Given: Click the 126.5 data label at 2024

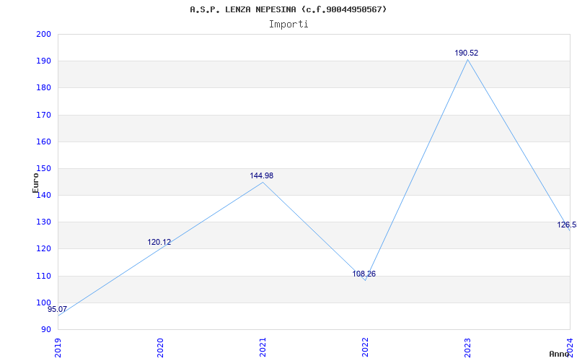Looking at the screenshot, I should pos(567,225).
